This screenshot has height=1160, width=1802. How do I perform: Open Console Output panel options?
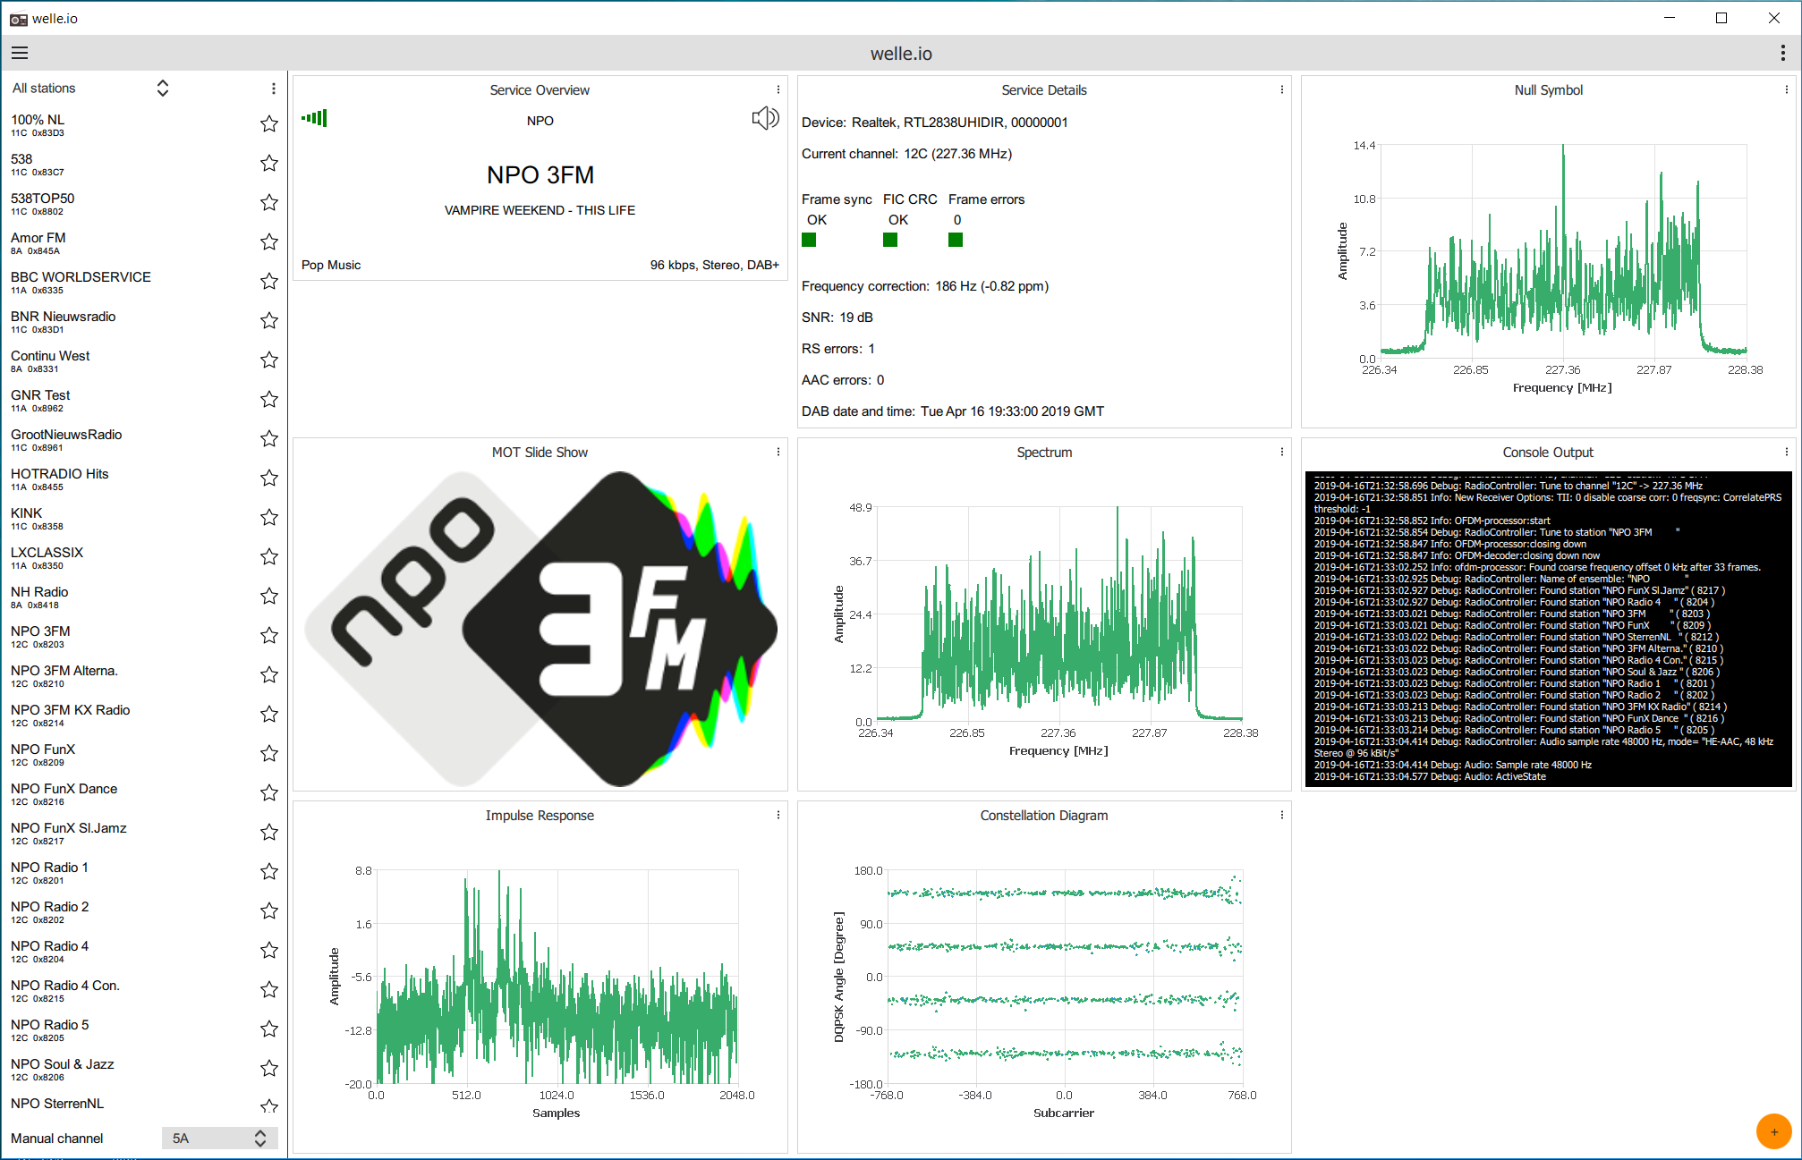(1787, 453)
